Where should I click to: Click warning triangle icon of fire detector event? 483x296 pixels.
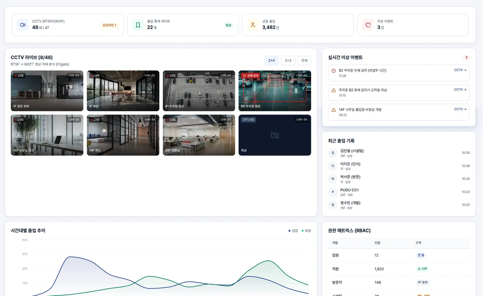[333, 90]
